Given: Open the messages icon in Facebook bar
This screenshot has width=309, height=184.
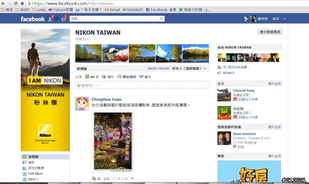Looking at the screenshot, I should pyautogui.click(x=57, y=19).
